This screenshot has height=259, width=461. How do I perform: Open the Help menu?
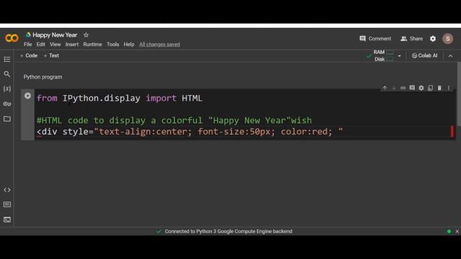tap(129, 45)
